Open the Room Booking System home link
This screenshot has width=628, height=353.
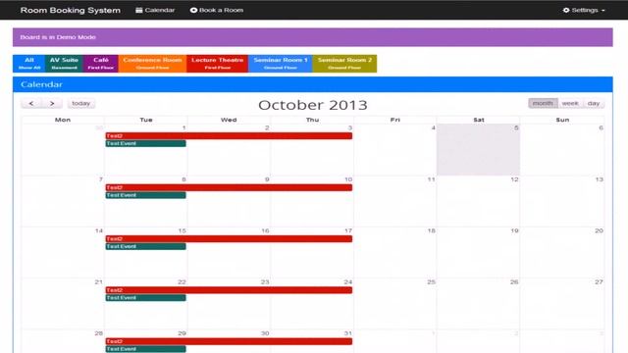click(70, 10)
